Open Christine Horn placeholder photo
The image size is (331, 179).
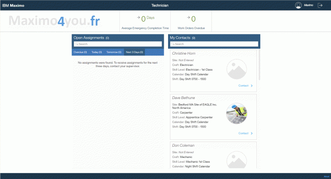(x=237, y=69)
